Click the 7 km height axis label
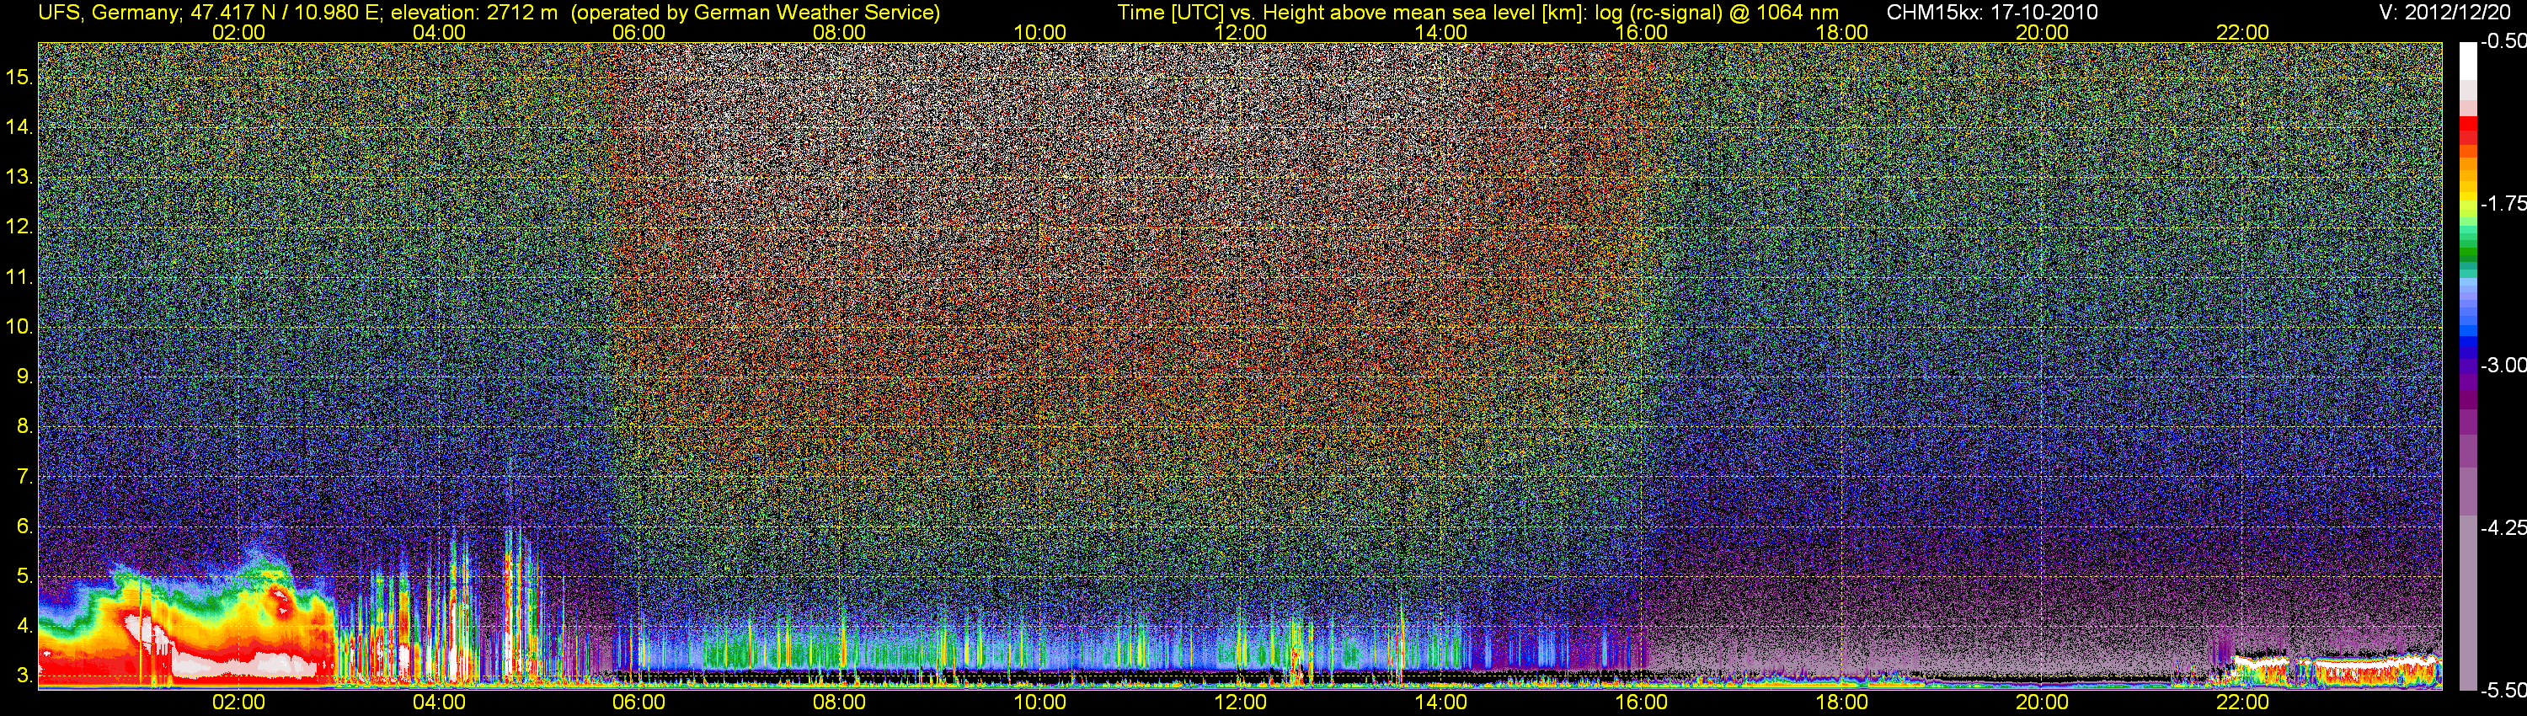Viewport: 2527px width, 716px height. pyautogui.click(x=24, y=477)
